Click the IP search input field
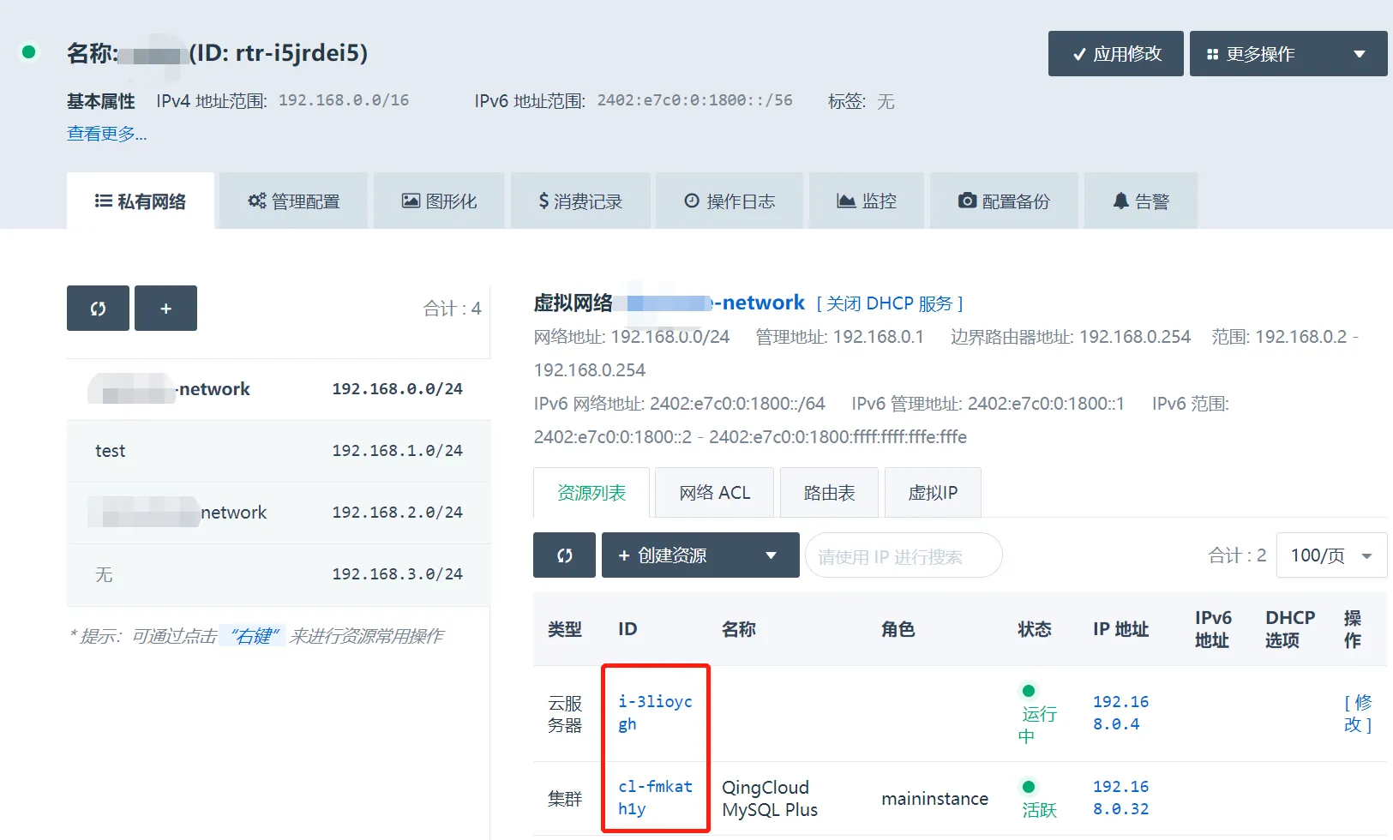1393x840 pixels. (903, 556)
